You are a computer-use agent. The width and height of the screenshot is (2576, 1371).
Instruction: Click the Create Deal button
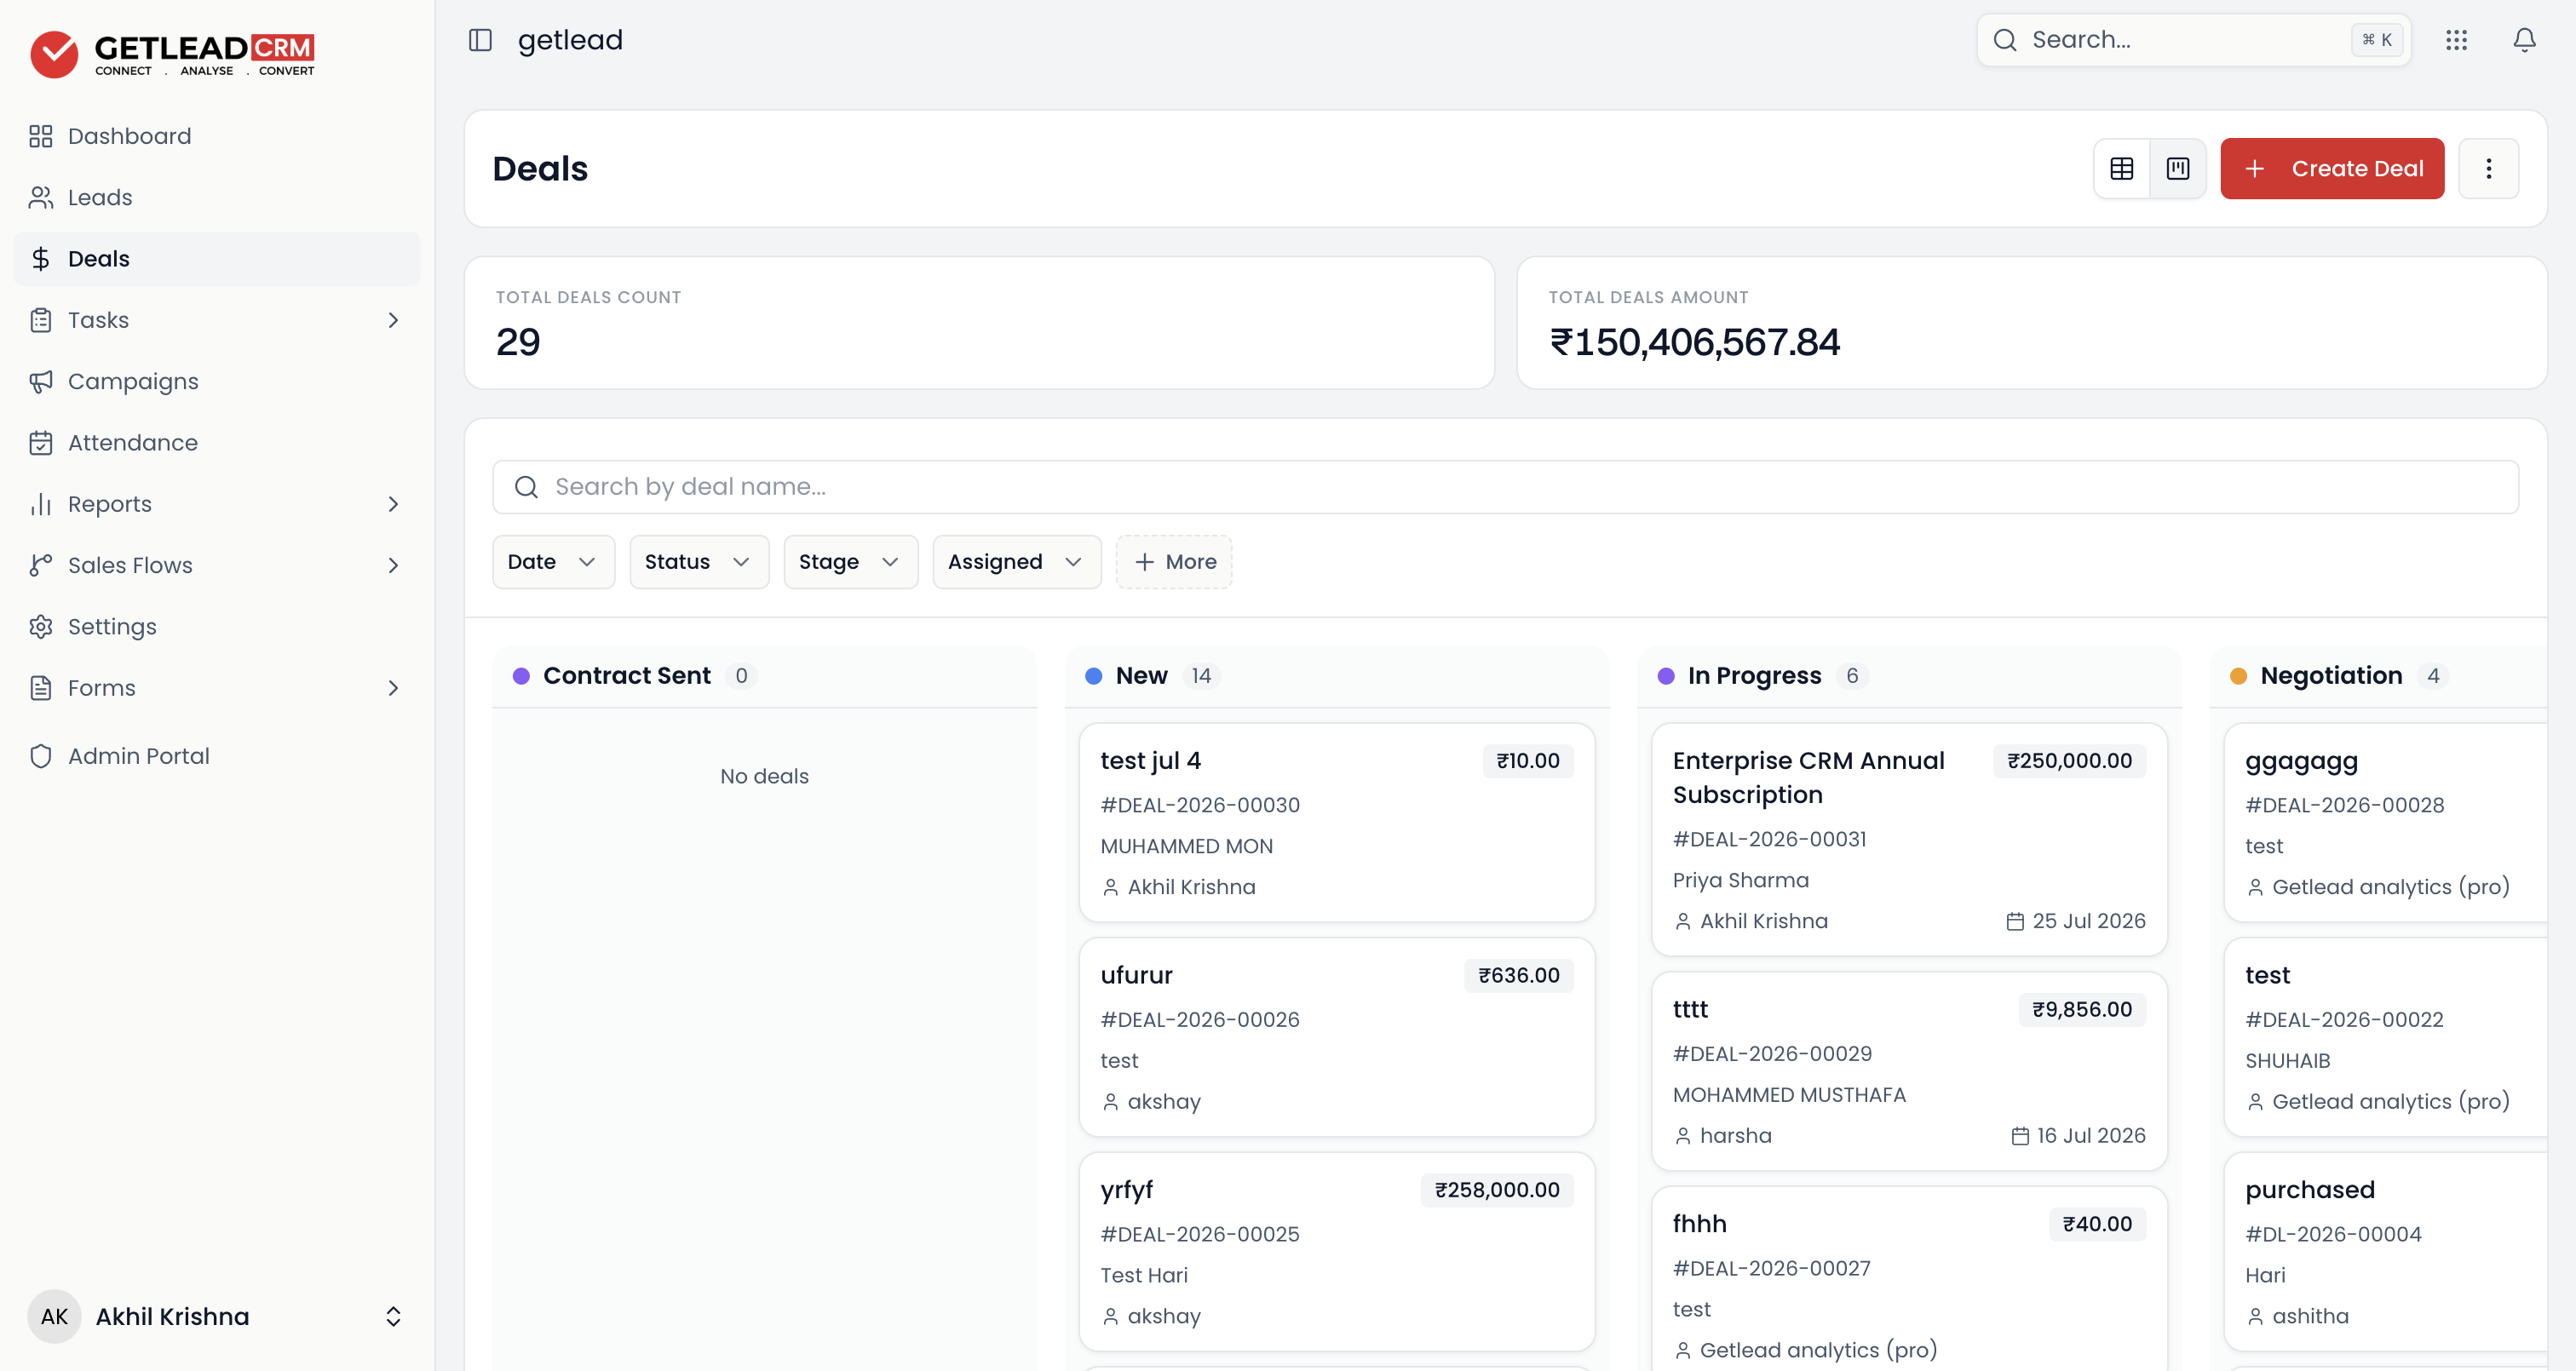click(2332, 168)
